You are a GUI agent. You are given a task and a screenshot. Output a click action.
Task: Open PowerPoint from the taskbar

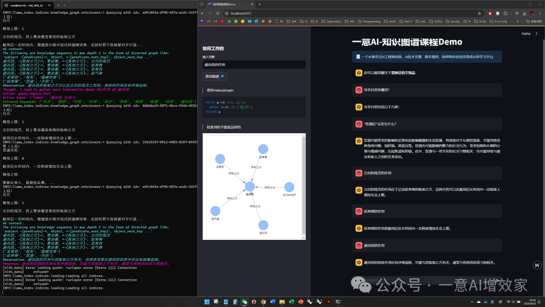(301, 302)
